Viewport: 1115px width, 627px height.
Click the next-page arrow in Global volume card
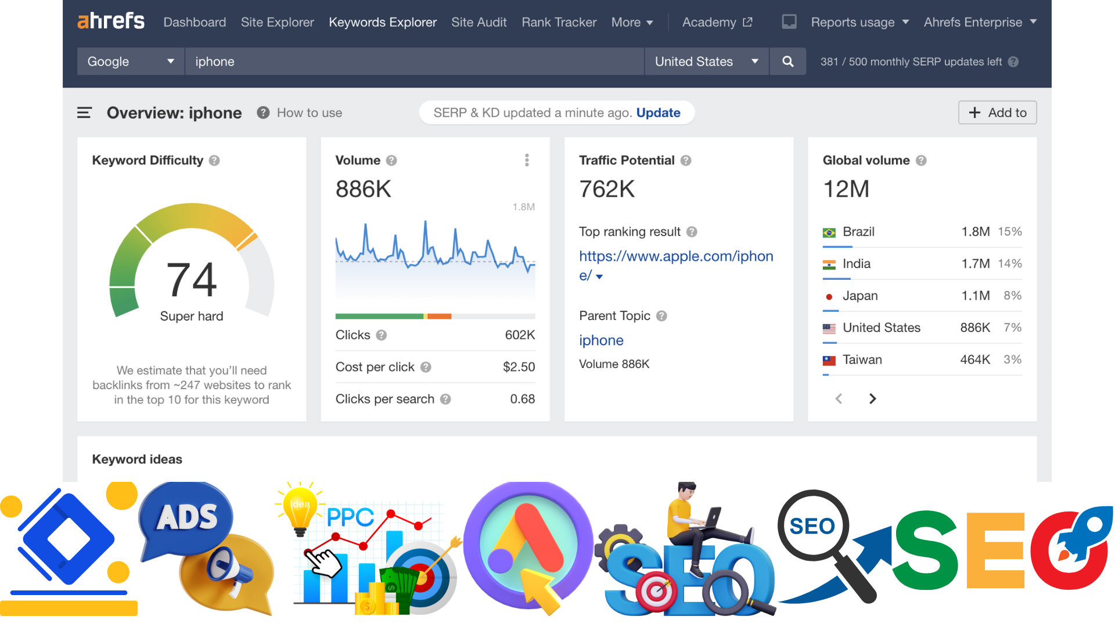point(873,399)
